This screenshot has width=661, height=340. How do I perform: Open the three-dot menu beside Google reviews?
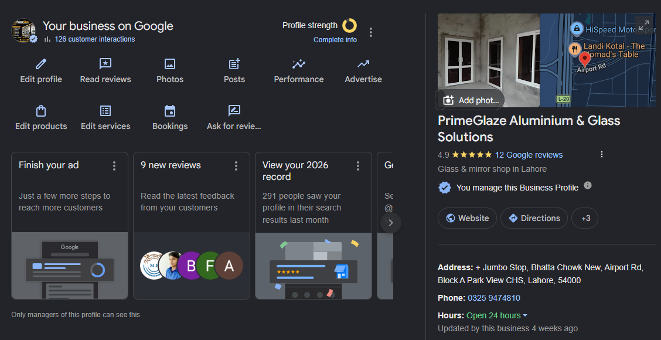pos(602,154)
